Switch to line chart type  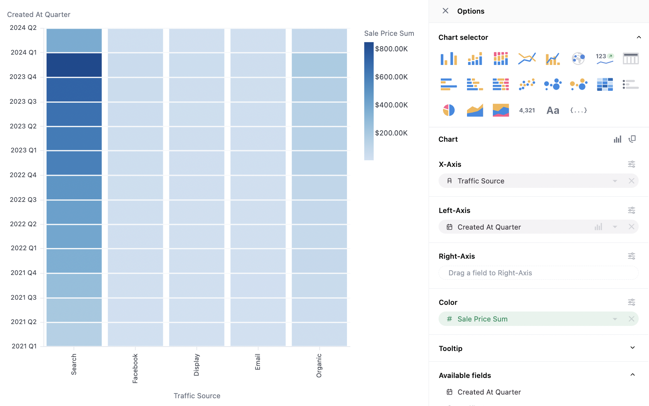tap(527, 58)
